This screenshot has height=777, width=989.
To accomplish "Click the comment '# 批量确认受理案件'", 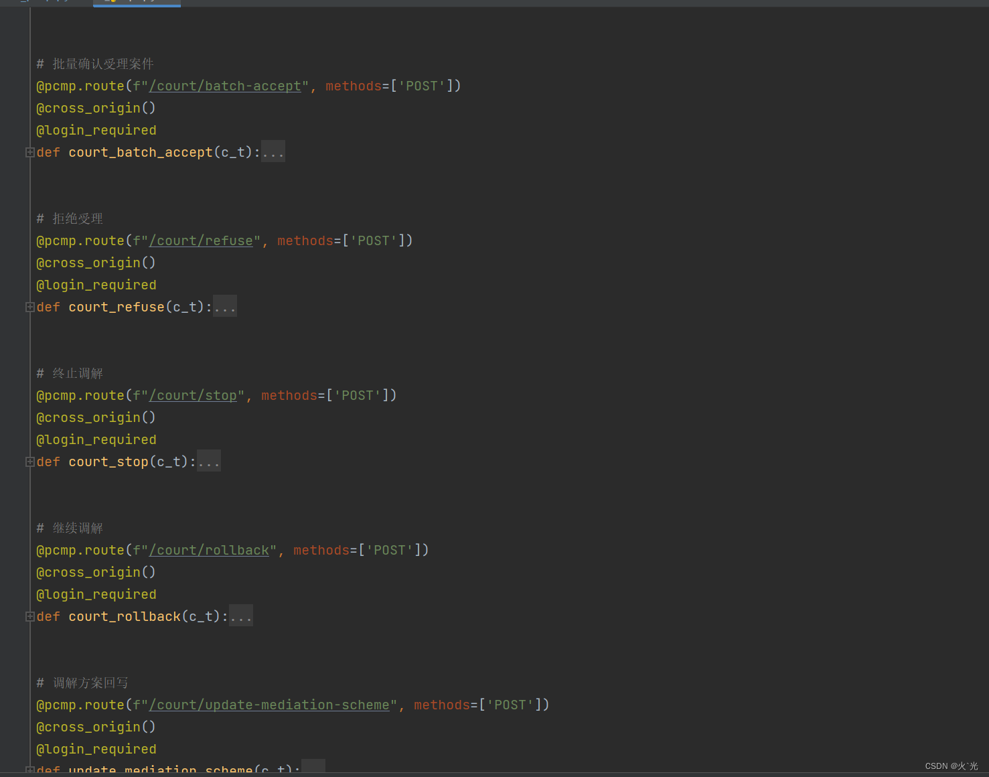I will point(95,64).
